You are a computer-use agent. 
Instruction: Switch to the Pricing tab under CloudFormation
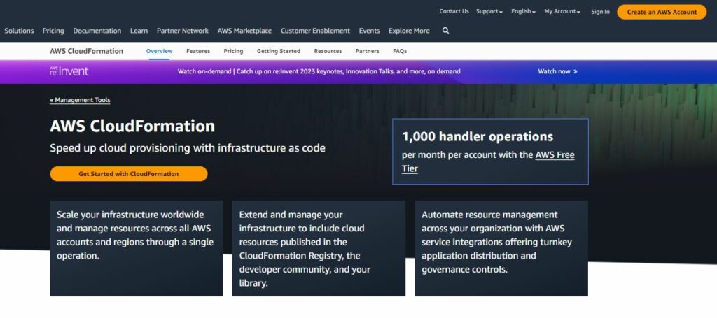coord(233,51)
